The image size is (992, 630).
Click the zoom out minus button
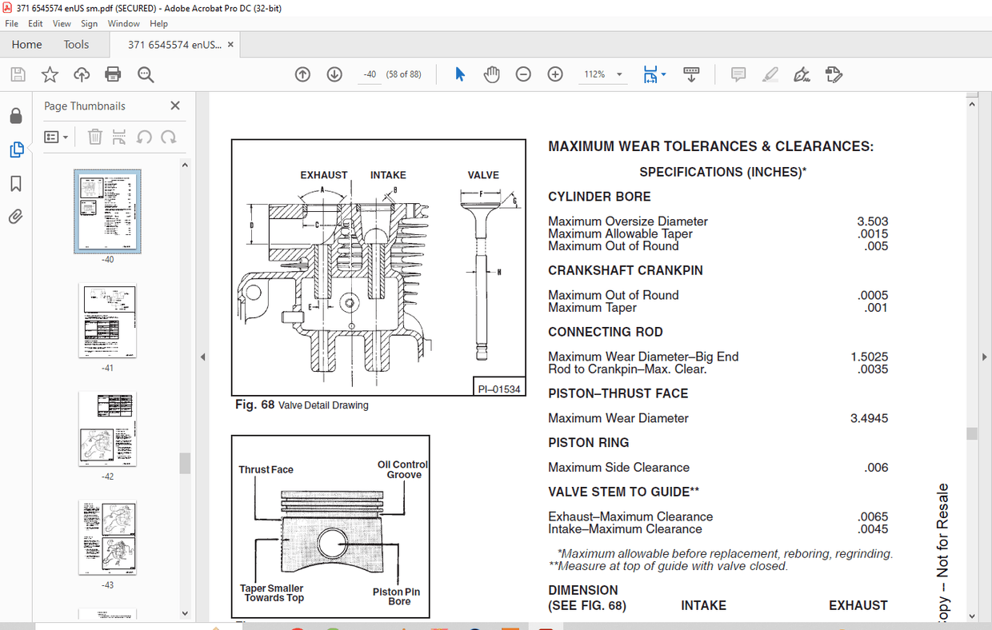[522, 74]
